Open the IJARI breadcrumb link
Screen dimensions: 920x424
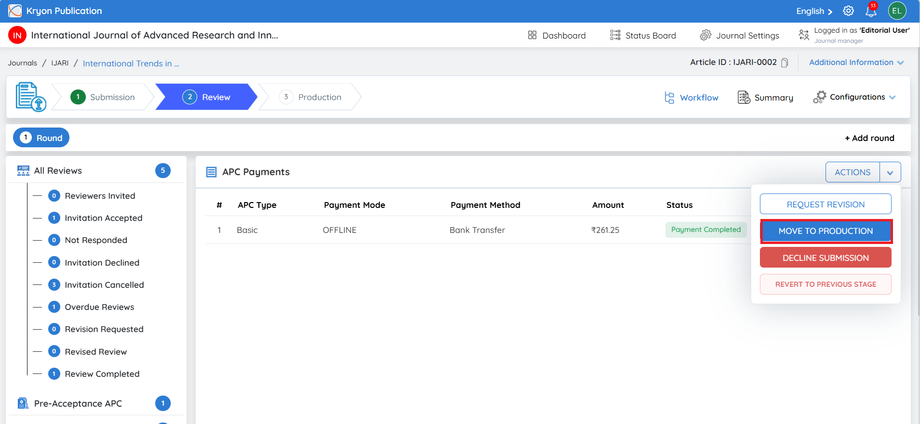60,63
